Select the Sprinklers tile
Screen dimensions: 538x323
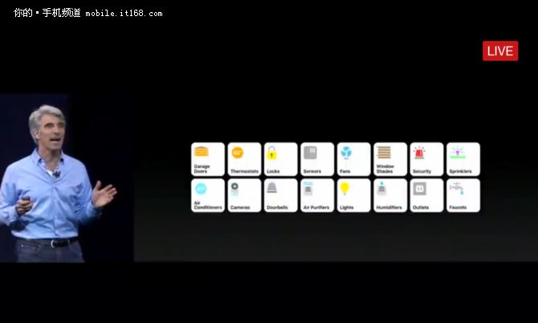pos(463,159)
